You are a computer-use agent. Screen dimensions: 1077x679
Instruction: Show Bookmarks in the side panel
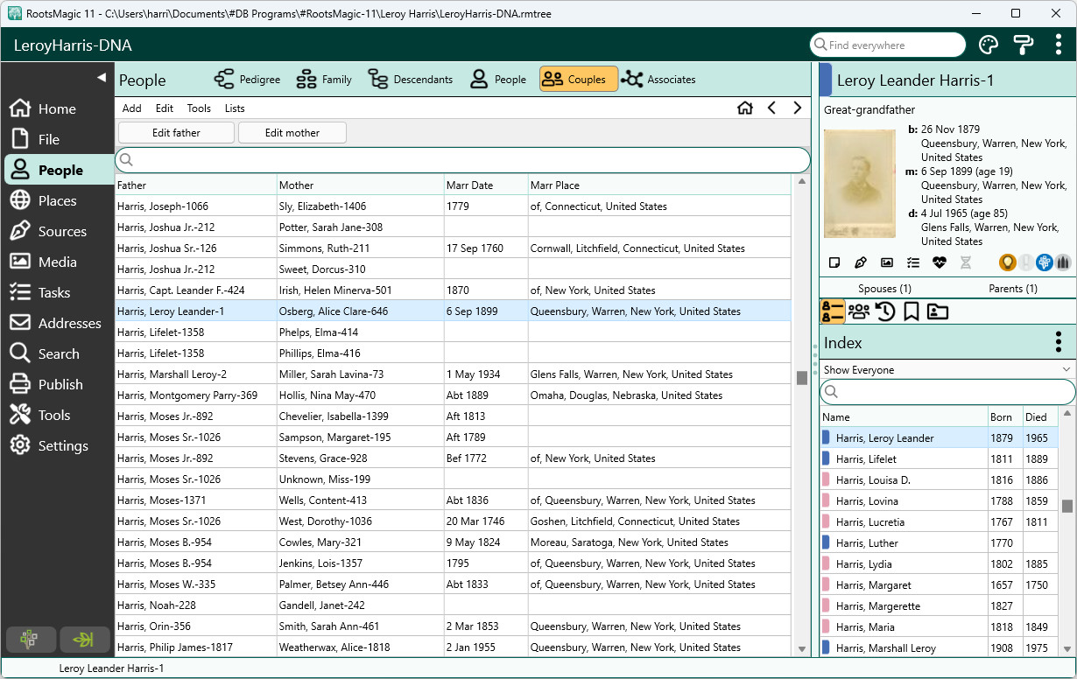[x=912, y=311]
